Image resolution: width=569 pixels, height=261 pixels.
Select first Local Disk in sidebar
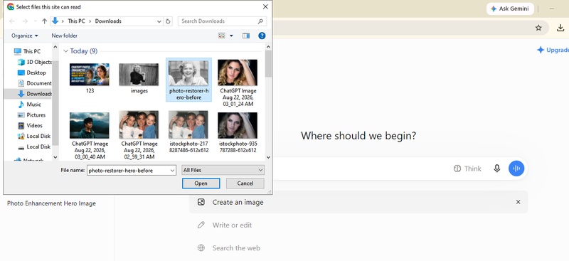coord(34,136)
